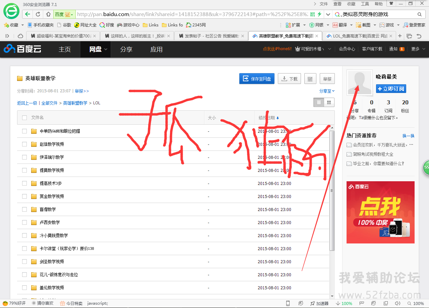This screenshot has height=308, width=429.
Task: Click the file list vertical scrollbar
Action: 332,191
